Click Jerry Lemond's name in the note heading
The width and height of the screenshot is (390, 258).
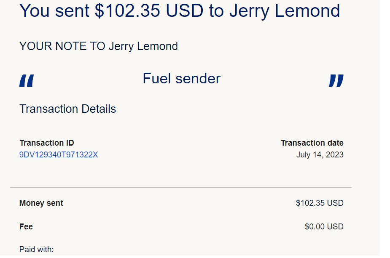click(143, 46)
